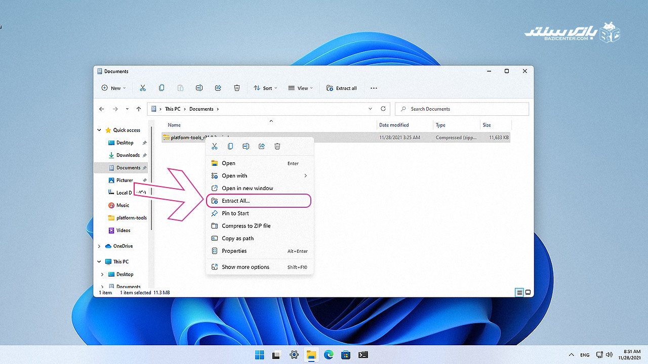The image size is (648, 364).
Task: Click the Share icon in the context menu
Action: coord(262,146)
